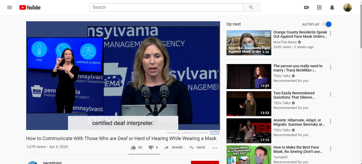Dislike the video with thumbs down
This screenshot has width=362, height=164.
pyautogui.click(x=151, y=148)
